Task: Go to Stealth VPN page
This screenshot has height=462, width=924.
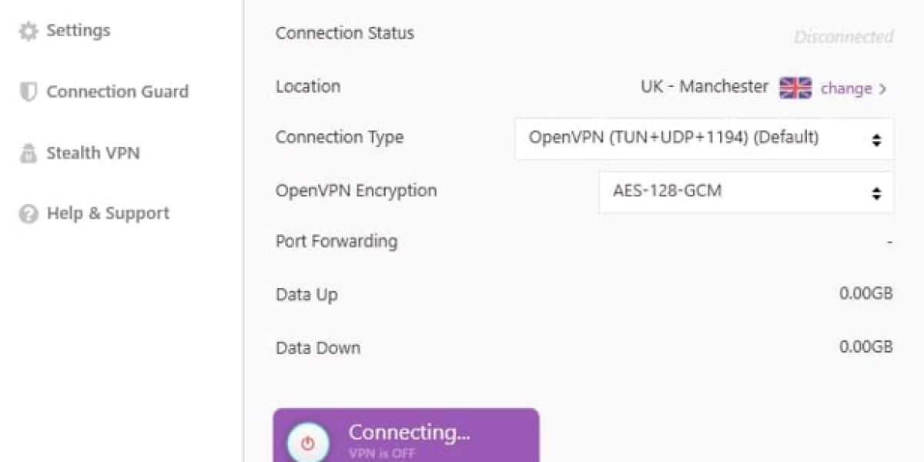Action: tap(92, 152)
